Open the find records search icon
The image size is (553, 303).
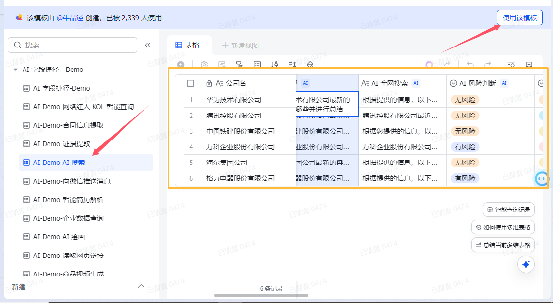click(x=511, y=65)
